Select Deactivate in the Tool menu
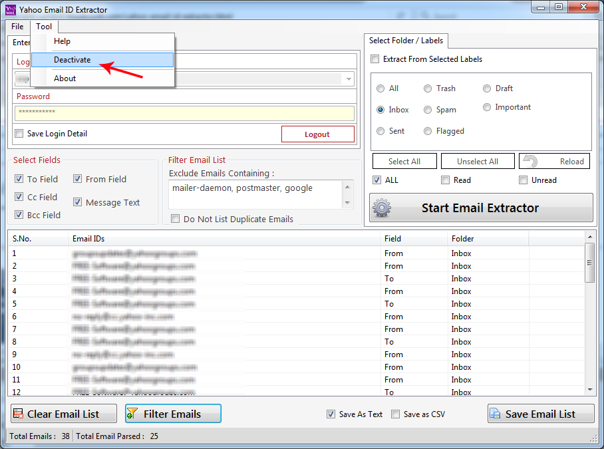This screenshot has width=604, height=449. tap(102, 60)
